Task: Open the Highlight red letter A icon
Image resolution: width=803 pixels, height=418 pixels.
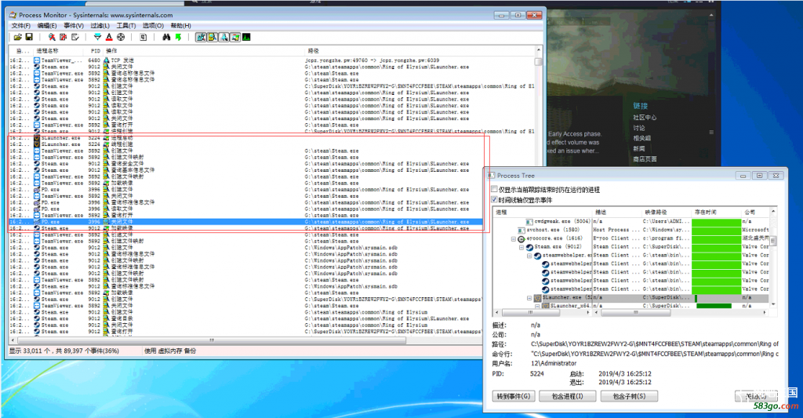Action: point(109,38)
